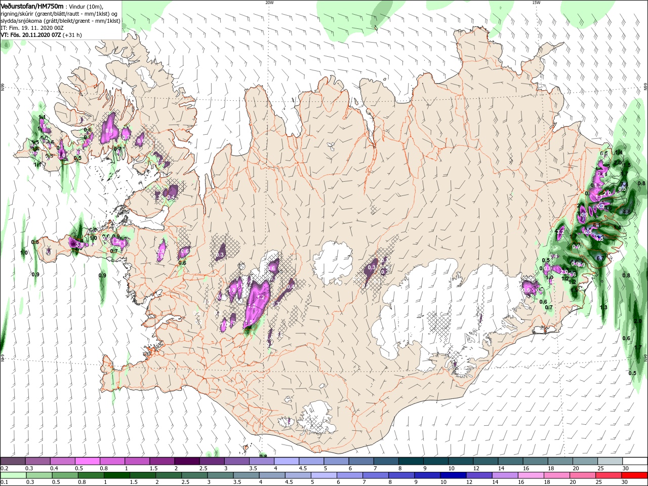Screen dimensions: 648x486
Task: Pick the lower legend blue swatch between 9 and 10
Action: 427,475
